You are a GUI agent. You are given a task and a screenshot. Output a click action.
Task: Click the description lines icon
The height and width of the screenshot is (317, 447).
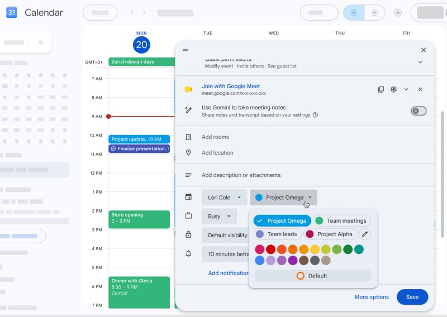pos(188,175)
